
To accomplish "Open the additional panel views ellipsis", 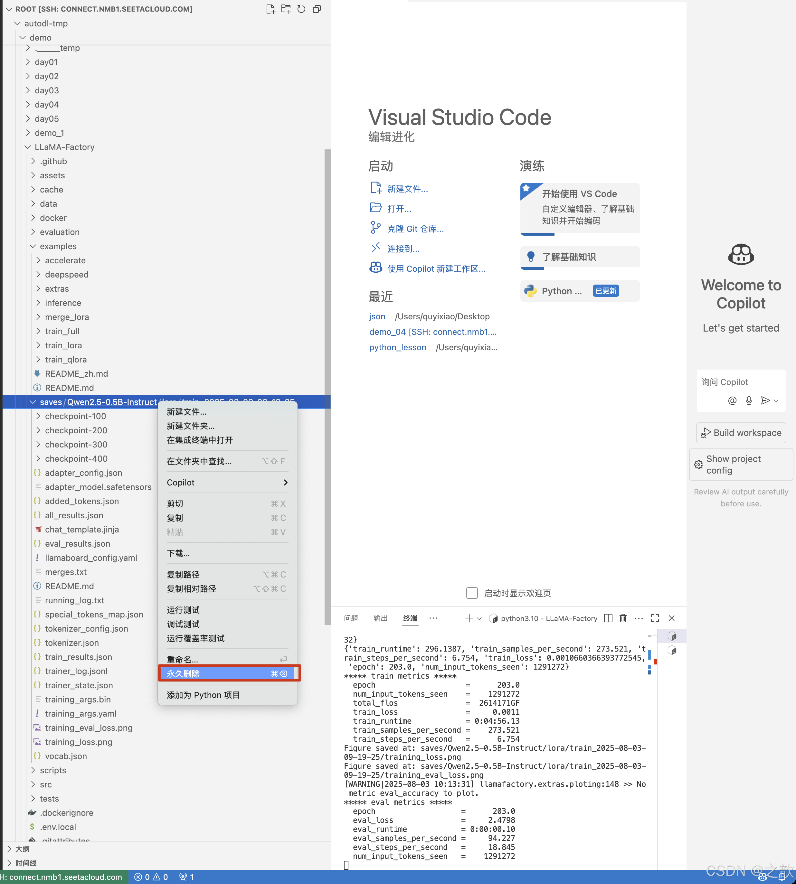I will [x=433, y=618].
